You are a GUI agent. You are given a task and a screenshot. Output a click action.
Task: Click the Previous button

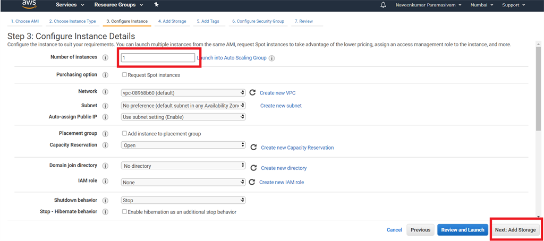pyautogui.click(x=421, y=230)
